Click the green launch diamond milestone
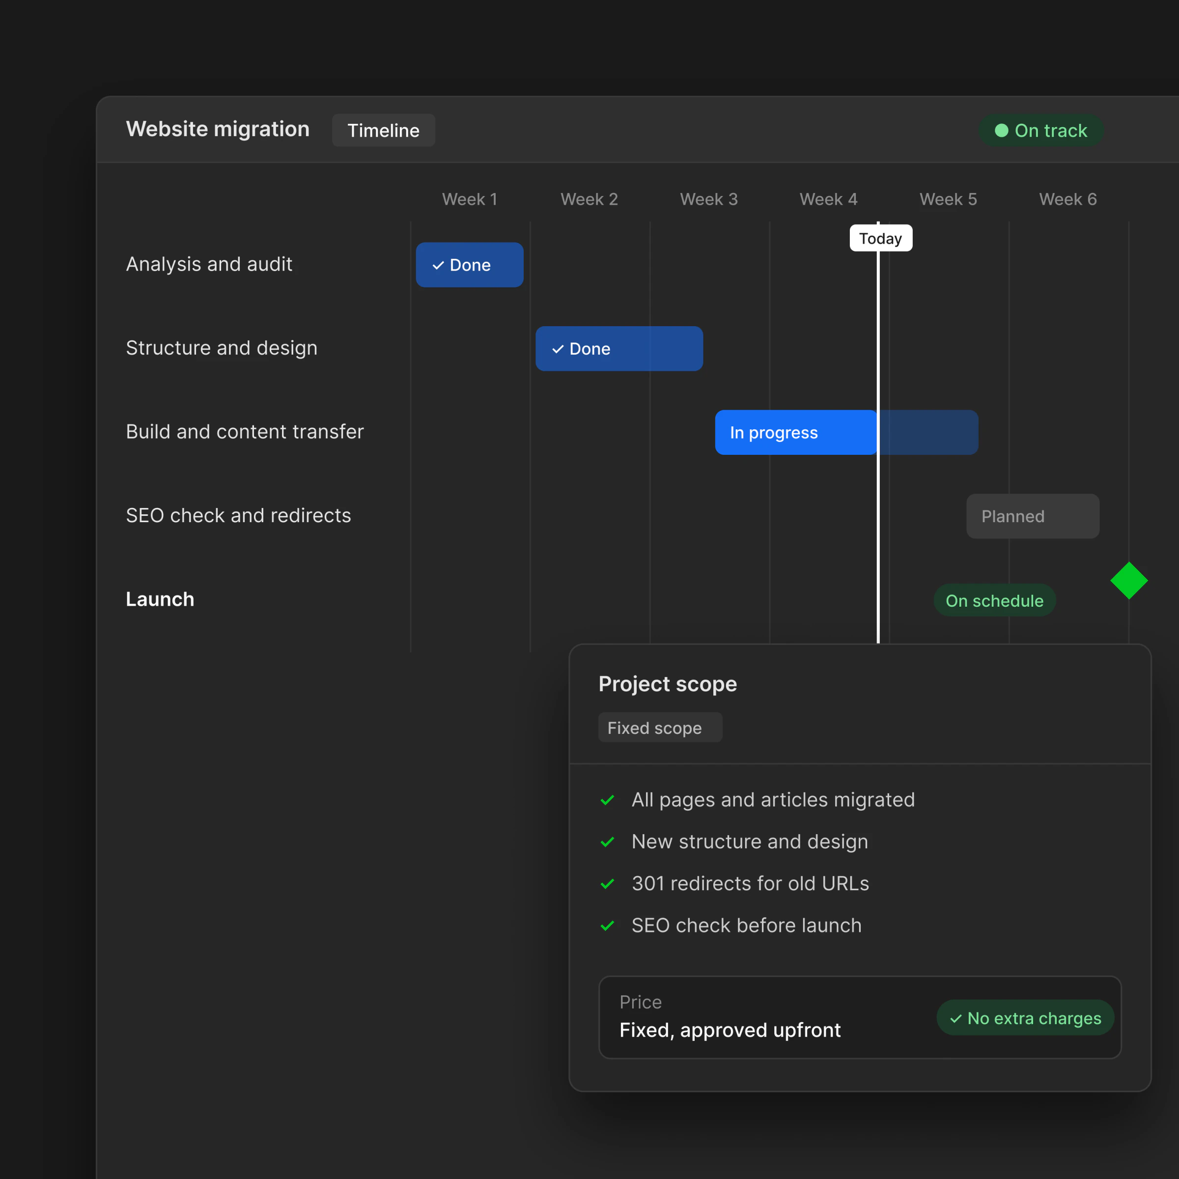The height and width of the screenshot is (1179, 1179). click(x=1129, y=580)
